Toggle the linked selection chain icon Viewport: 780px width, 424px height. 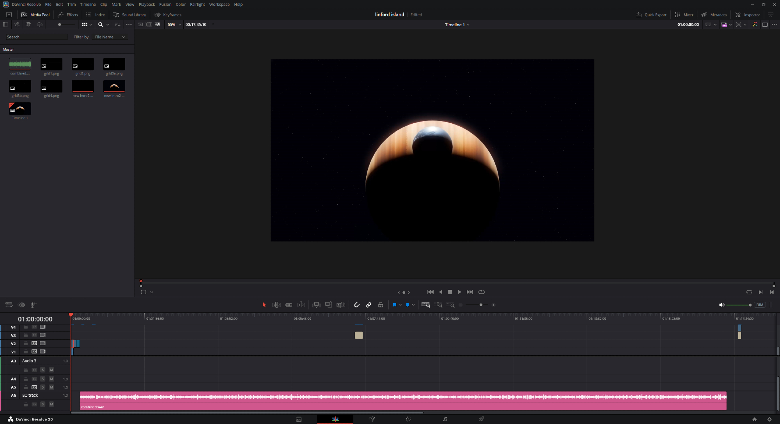(369, 305)
